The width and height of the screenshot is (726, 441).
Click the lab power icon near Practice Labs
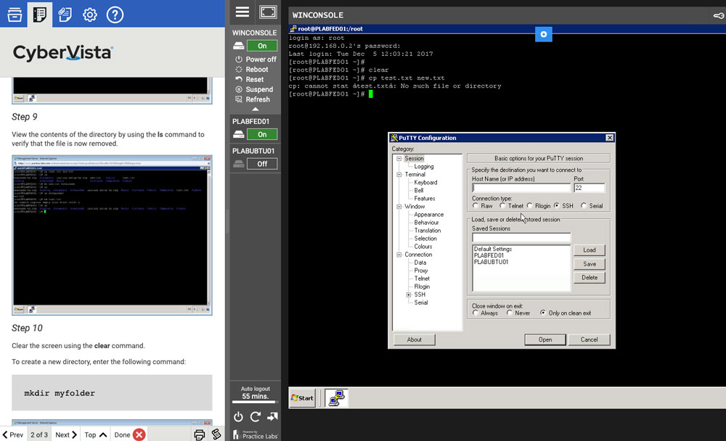(x=238, y=416)
